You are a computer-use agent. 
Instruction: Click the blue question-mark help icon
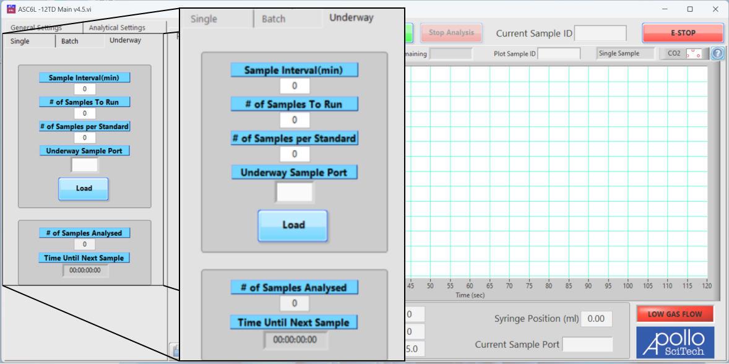pos(718,53)
